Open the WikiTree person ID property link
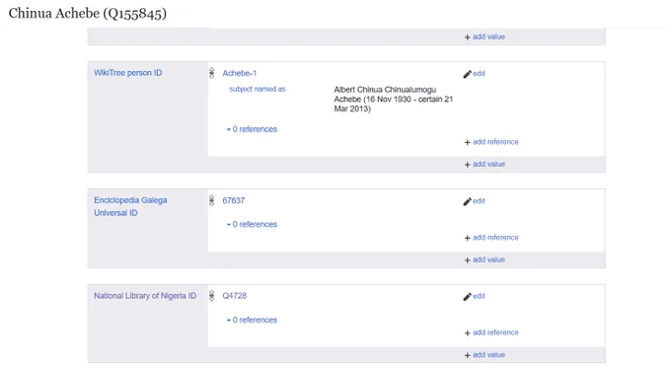This screenshot has width=671, height=375. (x=128, y=73)
